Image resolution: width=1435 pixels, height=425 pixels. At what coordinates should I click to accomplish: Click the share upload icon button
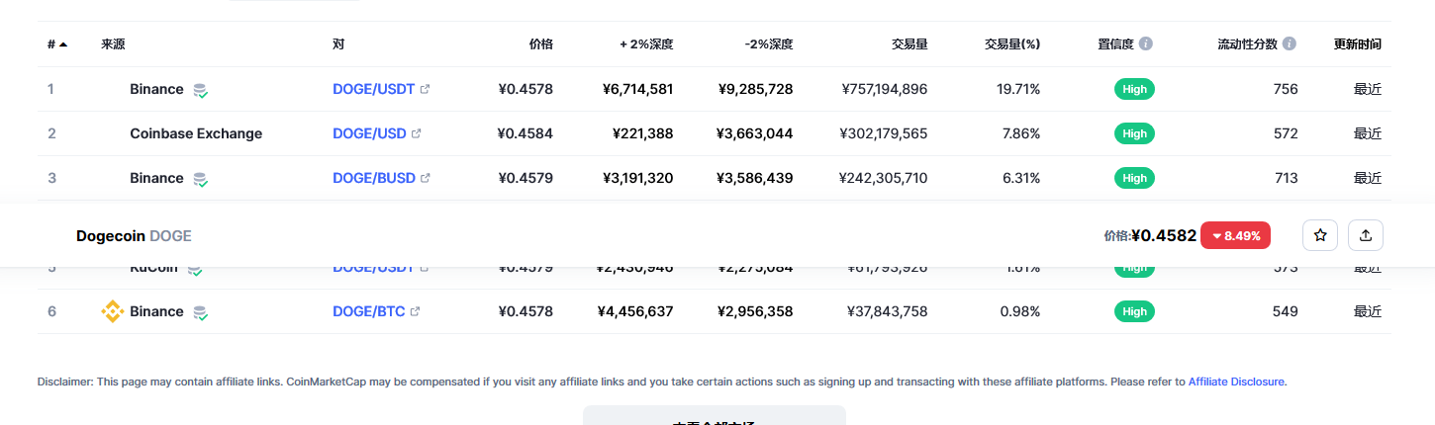click(x=1366, y=235)
